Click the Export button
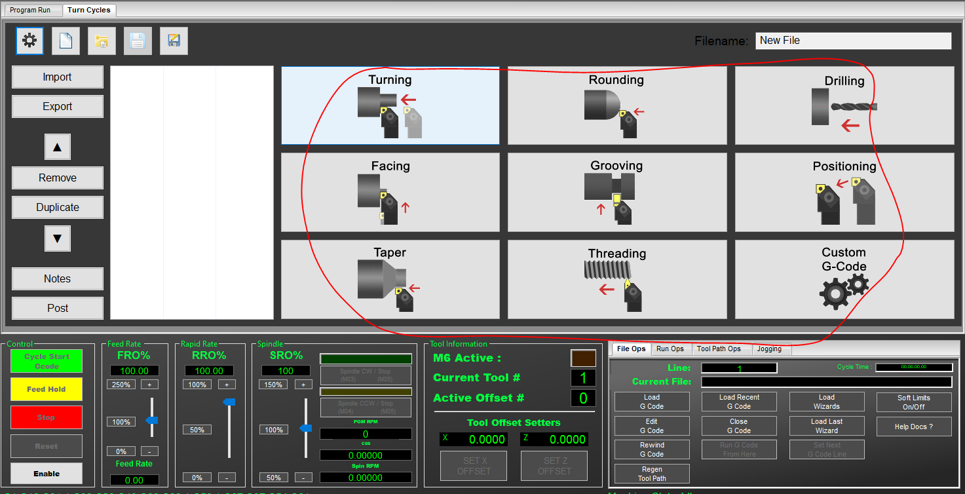 [58, 107]
